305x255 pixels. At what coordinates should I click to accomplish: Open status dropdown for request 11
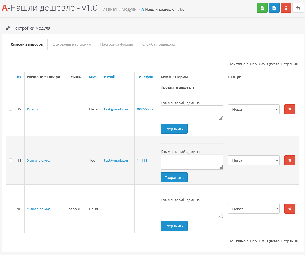(x=254, y=161)
